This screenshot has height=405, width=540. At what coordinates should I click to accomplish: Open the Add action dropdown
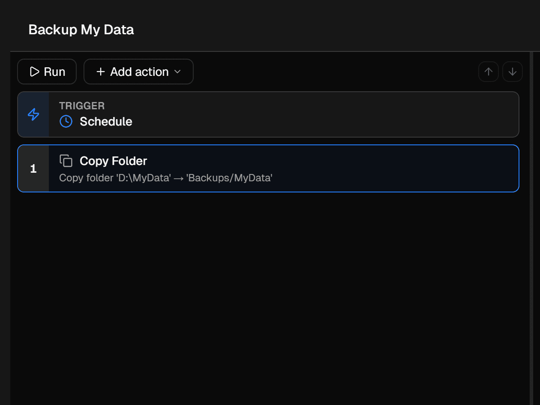point(138,72)
